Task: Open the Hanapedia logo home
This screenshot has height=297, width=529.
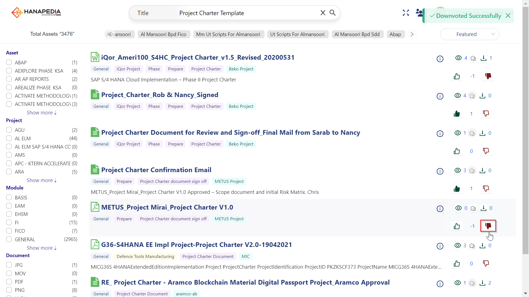Action: (x=36, y=12)
